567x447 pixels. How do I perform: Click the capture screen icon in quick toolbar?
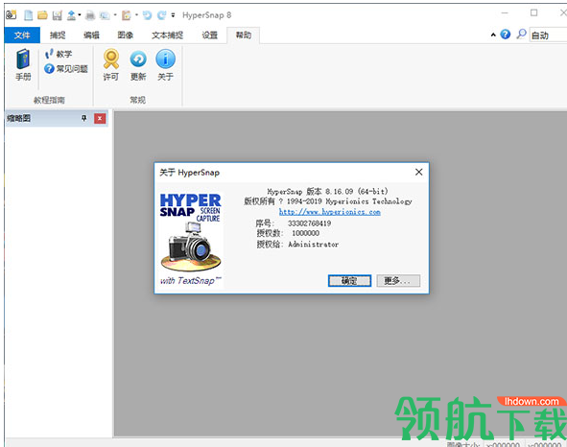pos(105,15)
